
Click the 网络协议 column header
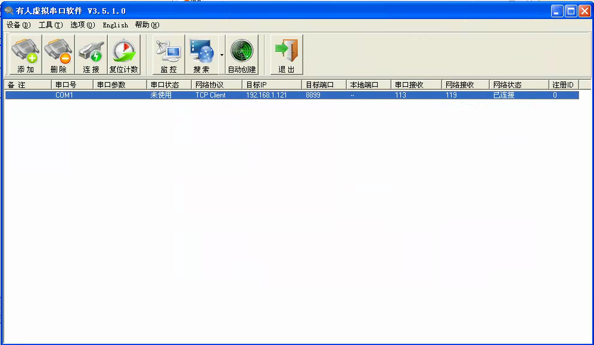coord(217,84)
